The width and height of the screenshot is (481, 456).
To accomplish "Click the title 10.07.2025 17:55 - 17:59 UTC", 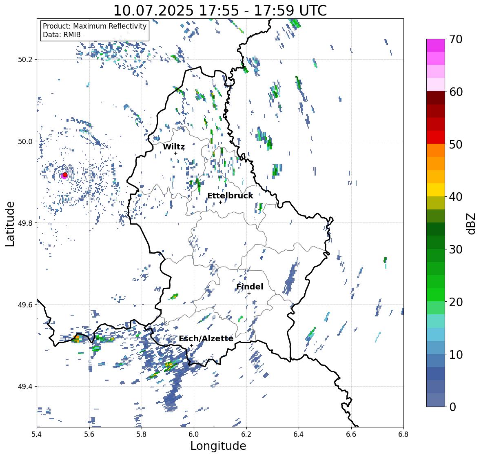I will coord(220,11).
